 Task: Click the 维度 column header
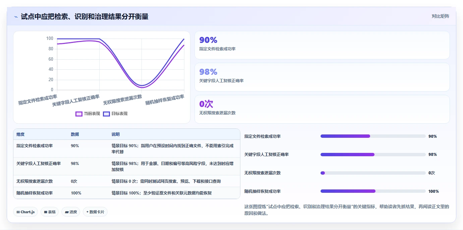pos(20,134)
